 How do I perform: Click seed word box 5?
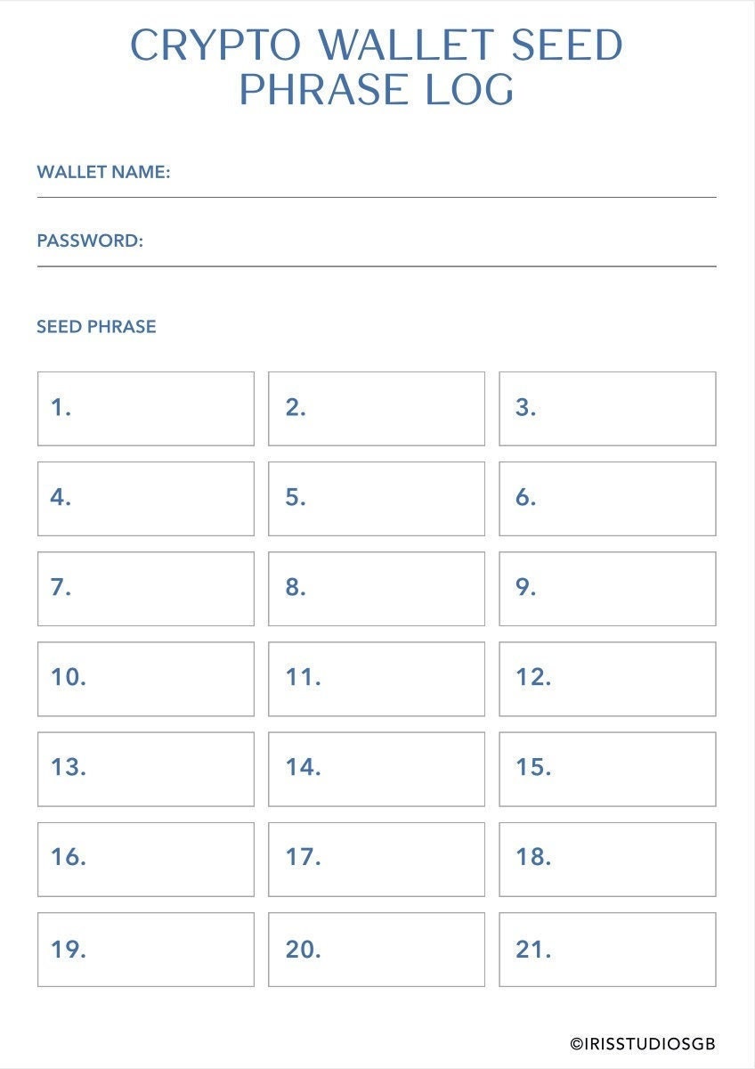377,499
